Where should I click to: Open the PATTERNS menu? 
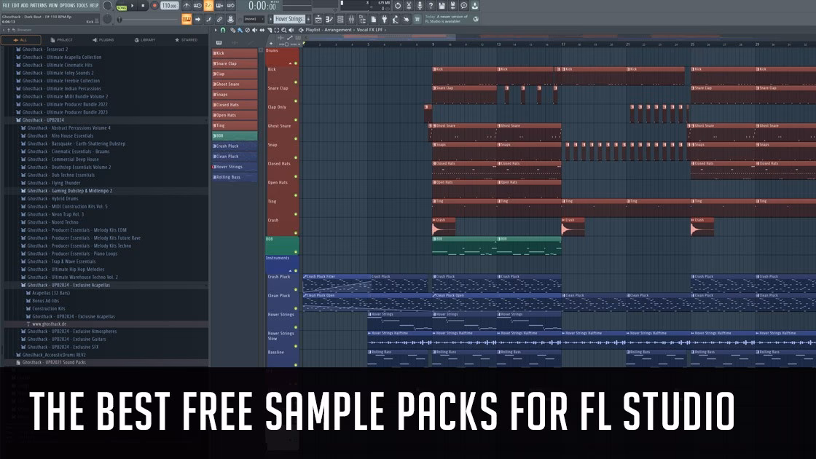pos(38,6)
